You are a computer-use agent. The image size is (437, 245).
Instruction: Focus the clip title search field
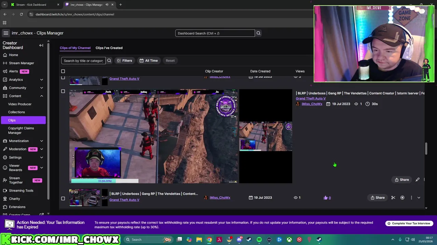point(83,61)
